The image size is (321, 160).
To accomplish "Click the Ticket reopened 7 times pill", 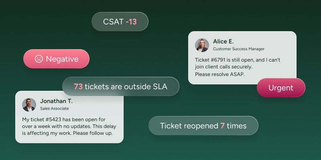I will 203,126.
